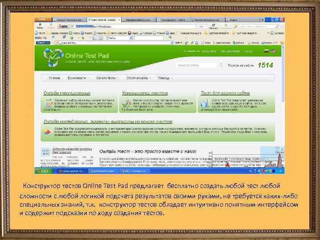Click the Онлайн тестирование card icon
Image resolution: width=320 pixels, height=240 pixels.
tap(48, 103)
